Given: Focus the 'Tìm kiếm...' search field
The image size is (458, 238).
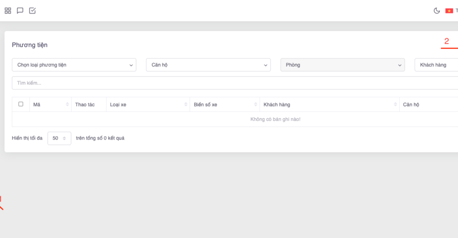Looking at the screenshot, I should click(x=234, y=83).
